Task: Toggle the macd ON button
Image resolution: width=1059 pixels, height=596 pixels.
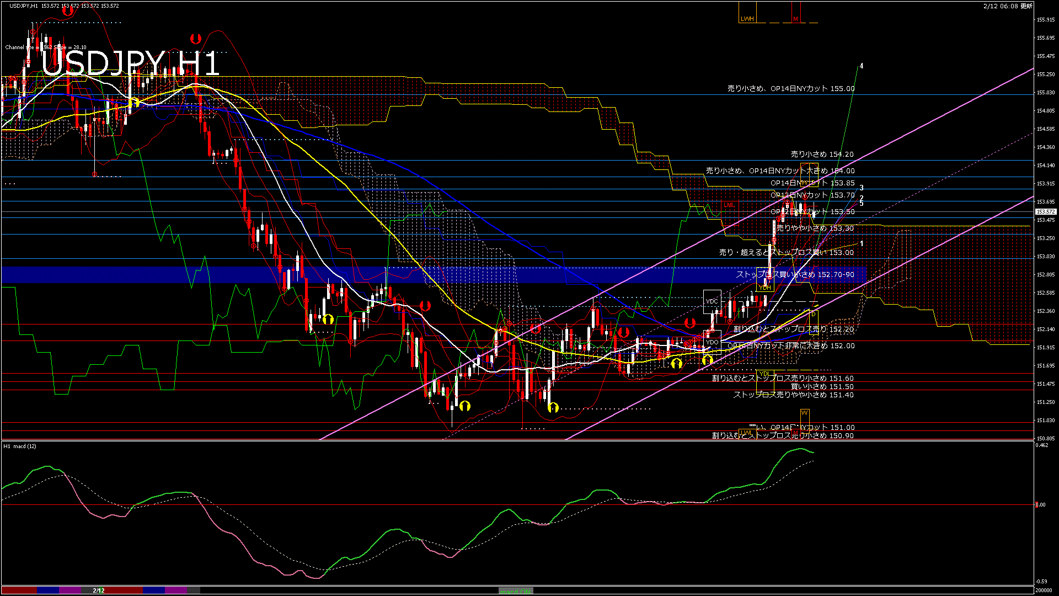Action: [516, 590]
